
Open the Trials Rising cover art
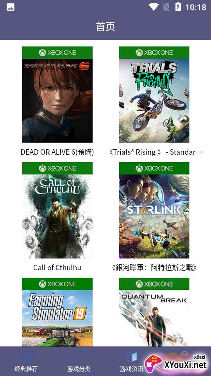pyautogui.click(x=154, y=94)
